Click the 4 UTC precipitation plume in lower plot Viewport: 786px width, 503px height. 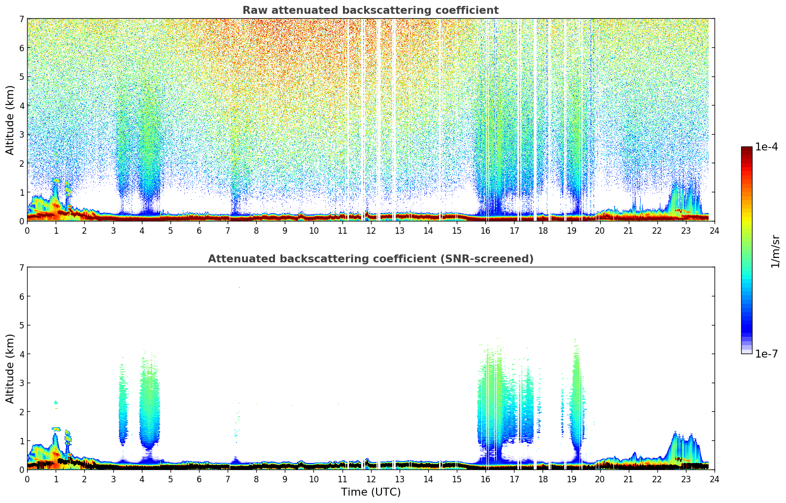click(x=149, y=404)
